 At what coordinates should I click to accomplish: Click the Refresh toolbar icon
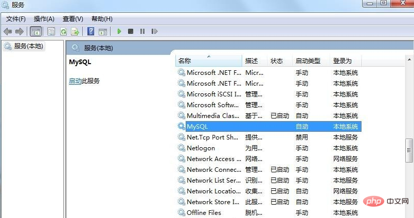click(63, 32)
